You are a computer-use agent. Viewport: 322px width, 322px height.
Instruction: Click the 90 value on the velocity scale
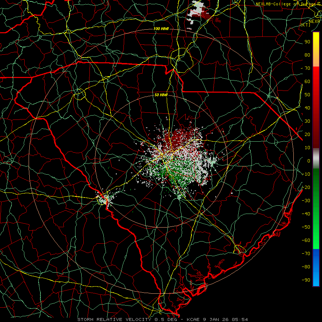[307, 42]
